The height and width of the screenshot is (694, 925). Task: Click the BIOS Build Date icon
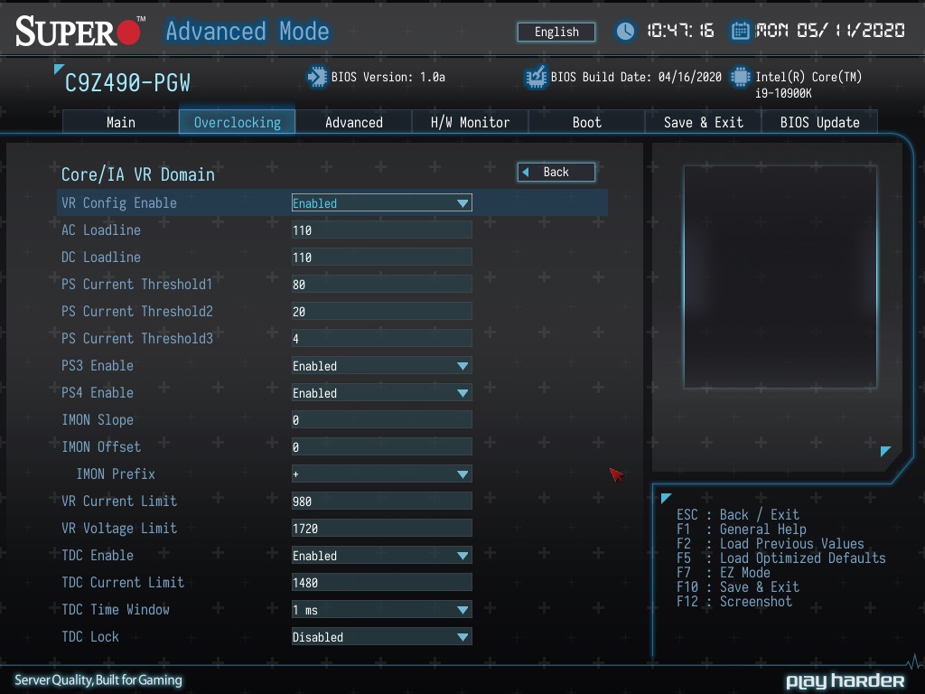point(536,77)
